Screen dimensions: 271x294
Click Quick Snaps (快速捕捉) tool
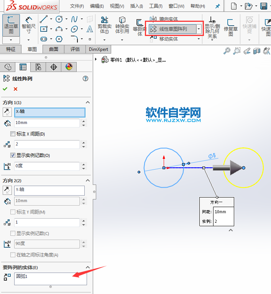[x=250, y=25]
